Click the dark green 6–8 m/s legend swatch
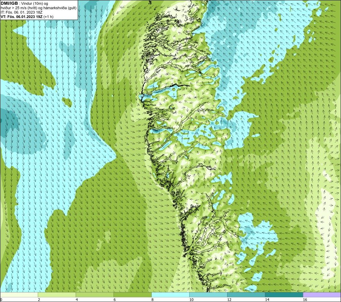 click(x=132, y=295)
